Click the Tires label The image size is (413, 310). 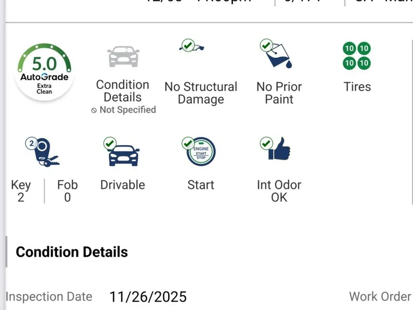[x=357, y=86]
